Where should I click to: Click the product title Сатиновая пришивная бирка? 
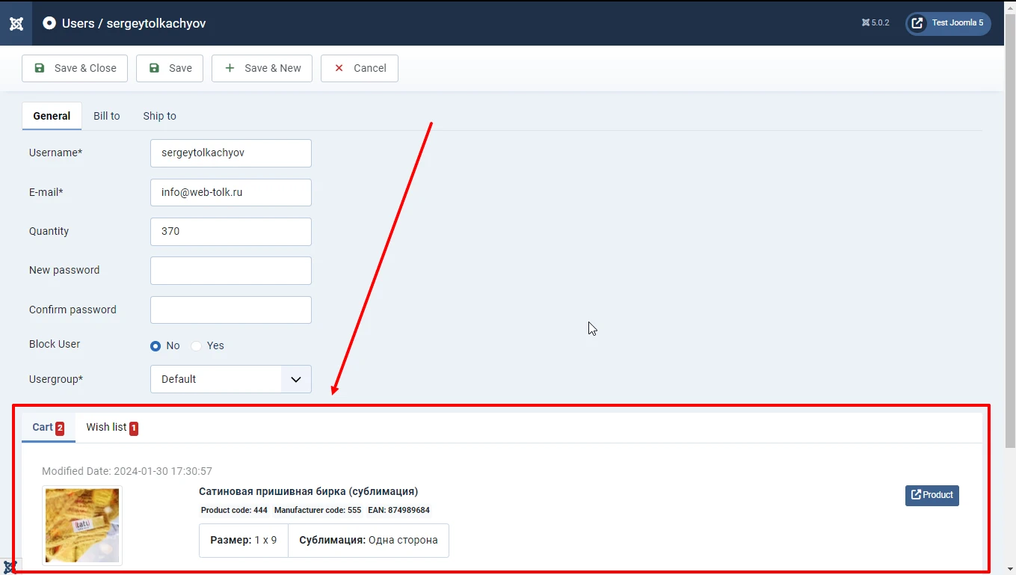pos(308,491)
